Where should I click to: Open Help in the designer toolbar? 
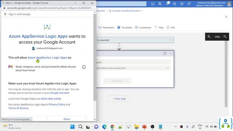159,28
